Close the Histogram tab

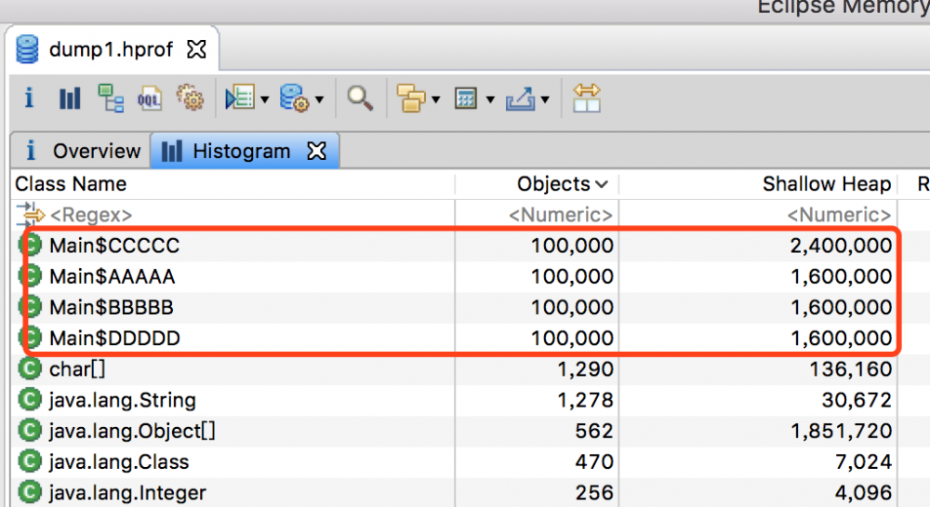tap(317, 152)
